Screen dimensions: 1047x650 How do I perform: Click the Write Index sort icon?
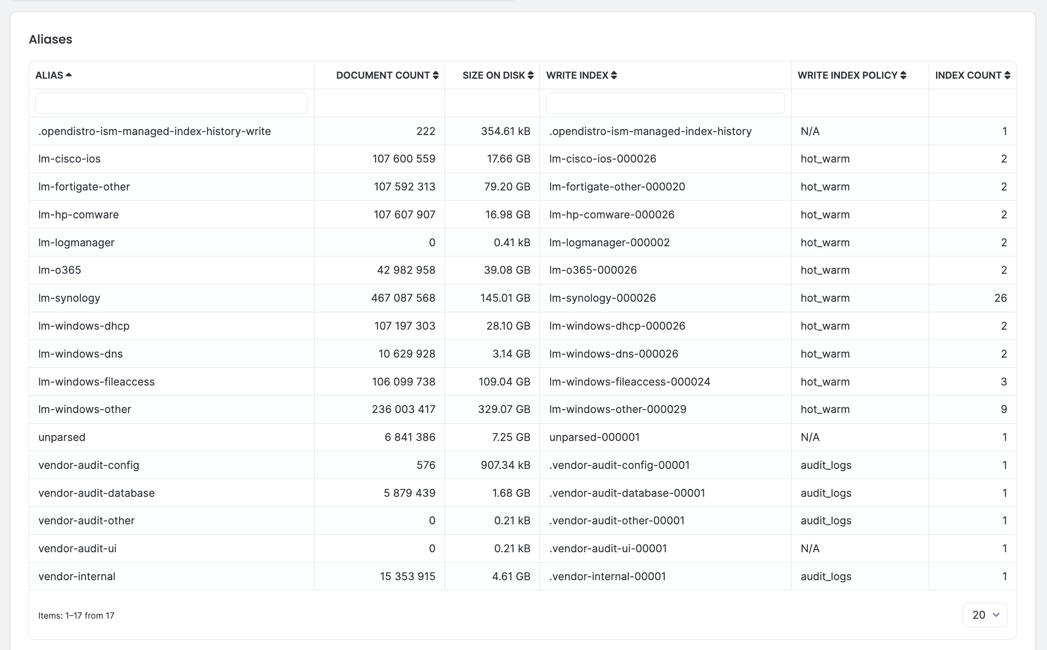(x=614, y=75)
